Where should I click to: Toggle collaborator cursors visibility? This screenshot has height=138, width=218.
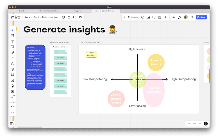pyautogui.click(x=174, y=17)
